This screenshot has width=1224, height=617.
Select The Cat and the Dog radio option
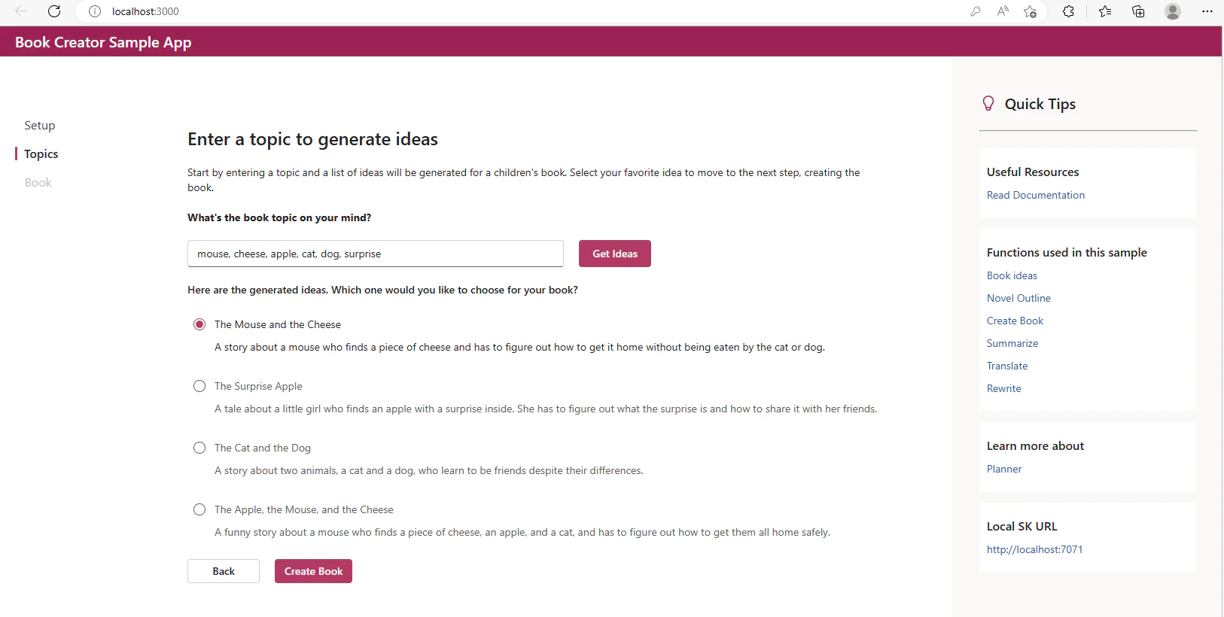[x=199, y=448]
